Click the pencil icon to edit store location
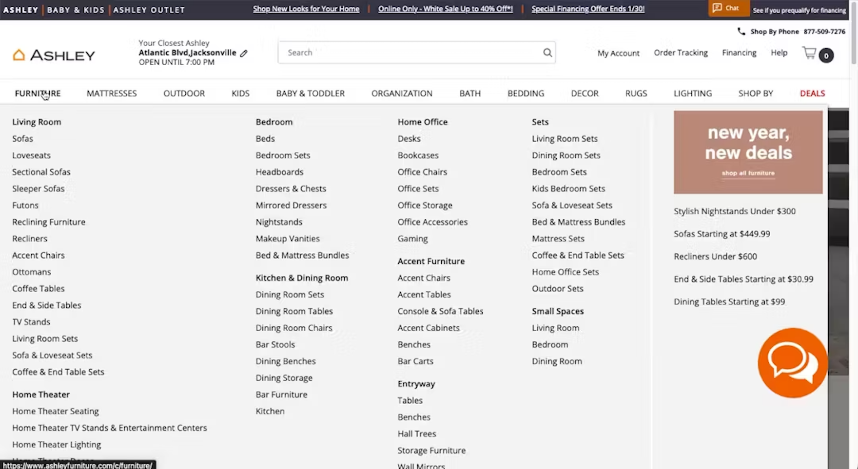The image size is (858, 469). [244, 53]
